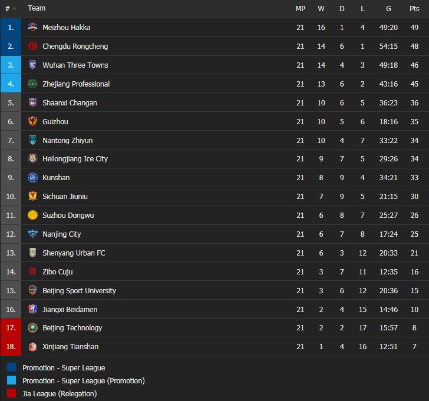Click the Zhejiang Professional team logo

point(32,84)
